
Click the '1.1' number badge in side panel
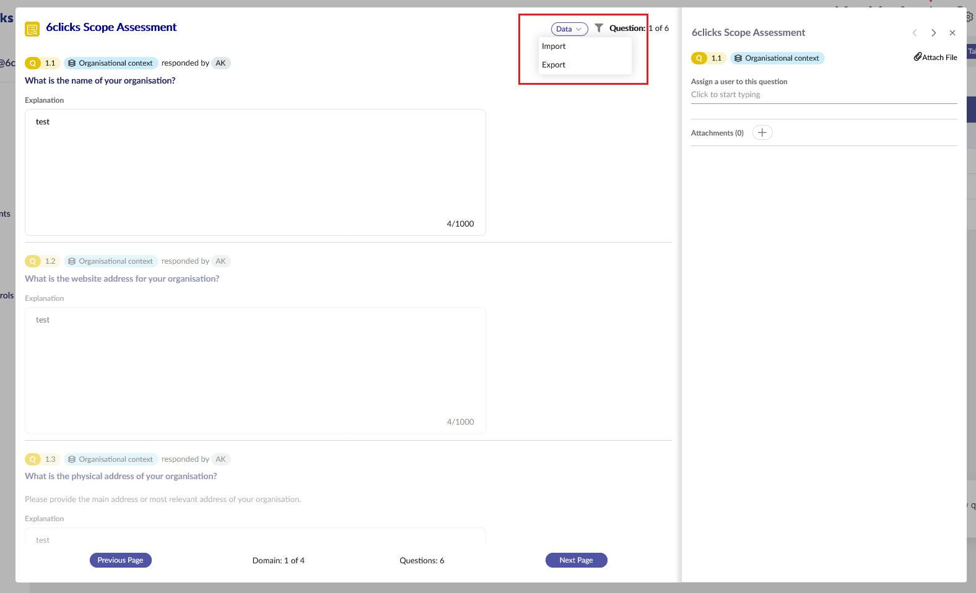[x=717, y=58]
